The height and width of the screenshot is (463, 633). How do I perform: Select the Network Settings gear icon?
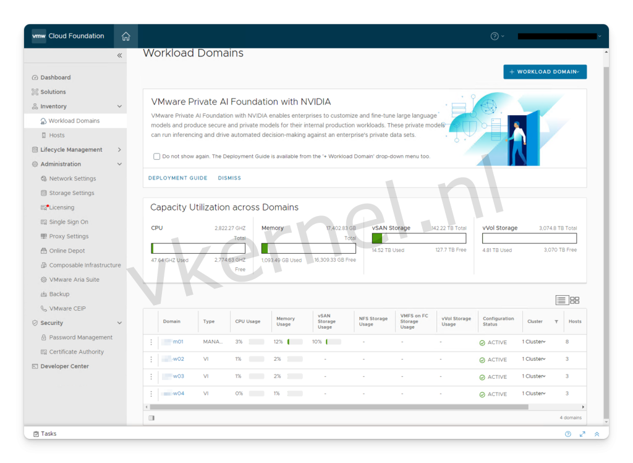pos(43,178)
